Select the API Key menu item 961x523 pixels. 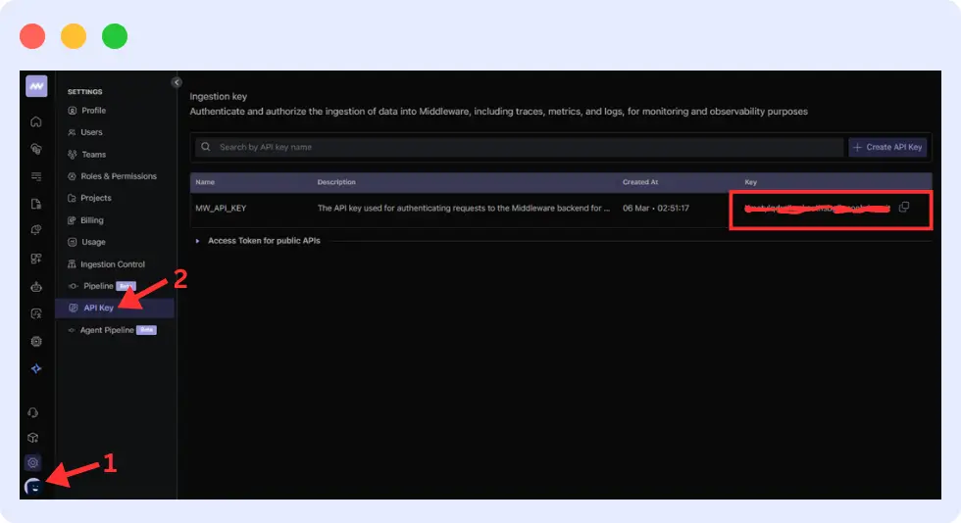point(115,309)
